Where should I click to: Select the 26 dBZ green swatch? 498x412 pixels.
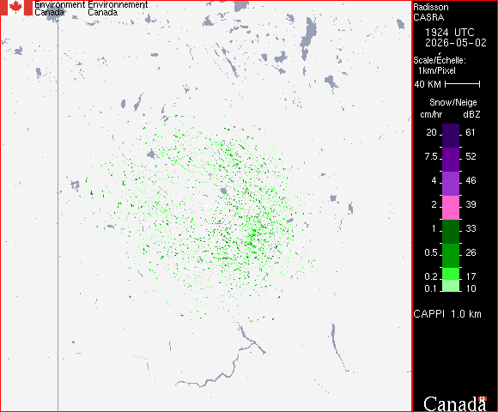451,256
